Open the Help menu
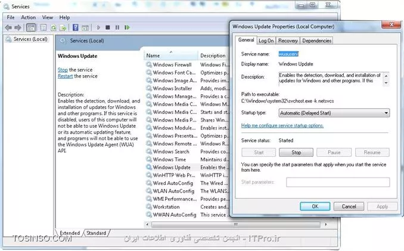Viewport: 404px width, 251px height. pyautogui.click(x=64, y=17)
